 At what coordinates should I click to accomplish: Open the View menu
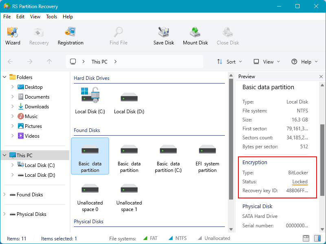[35, 17]
